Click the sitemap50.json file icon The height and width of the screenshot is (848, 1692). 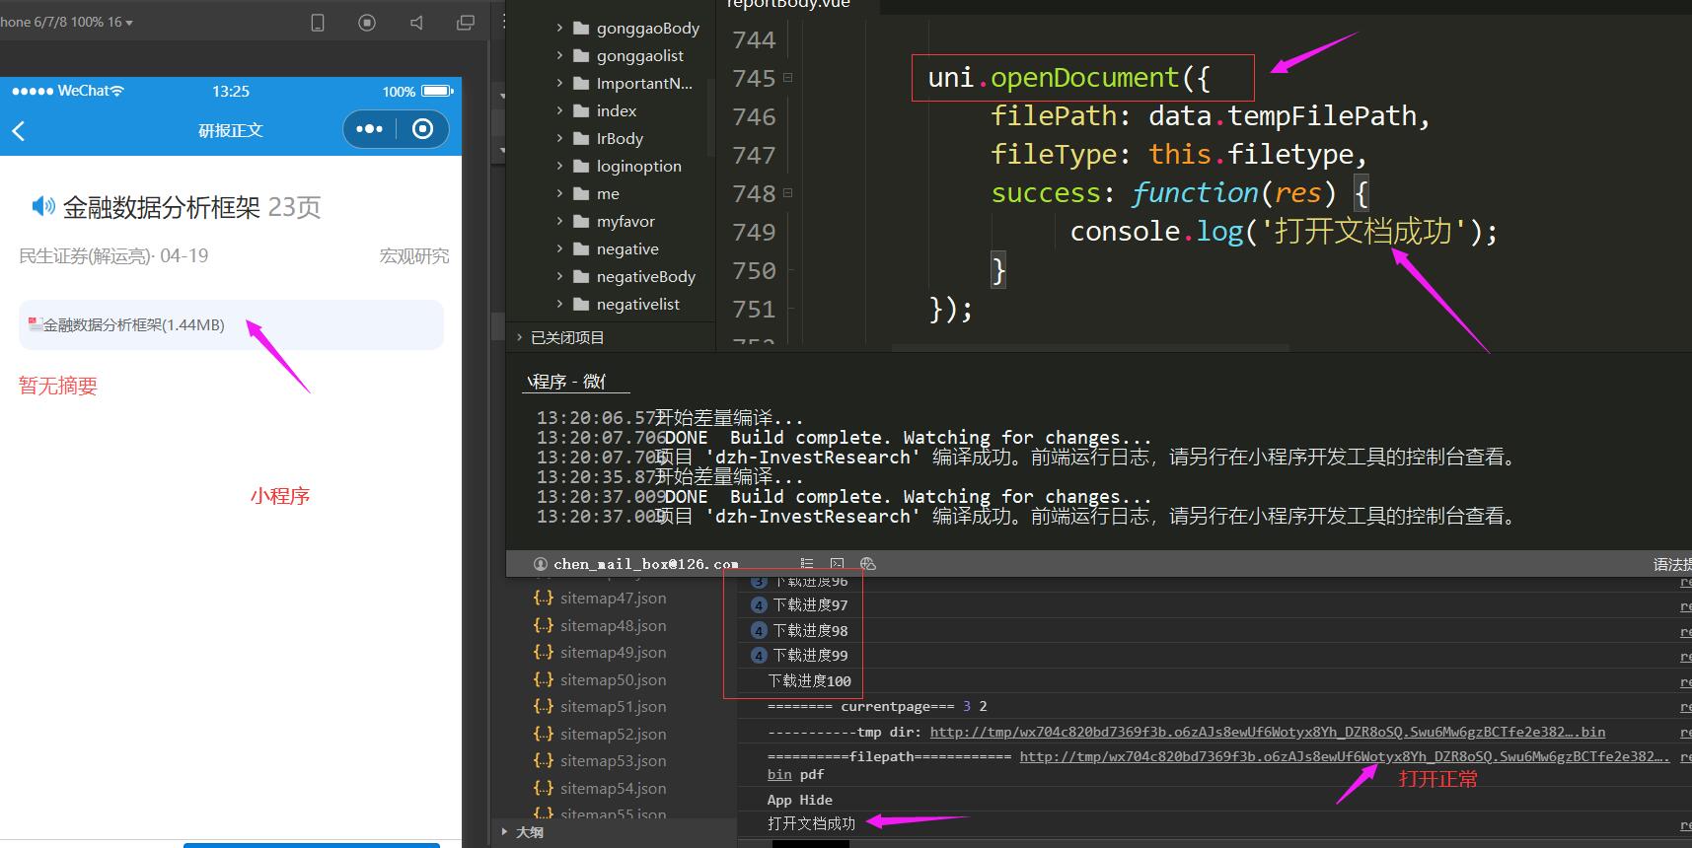pos(543,679)
